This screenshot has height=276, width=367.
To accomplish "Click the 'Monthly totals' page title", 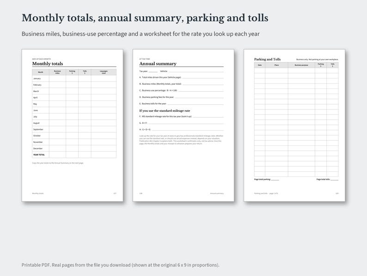I will point(48,63).
